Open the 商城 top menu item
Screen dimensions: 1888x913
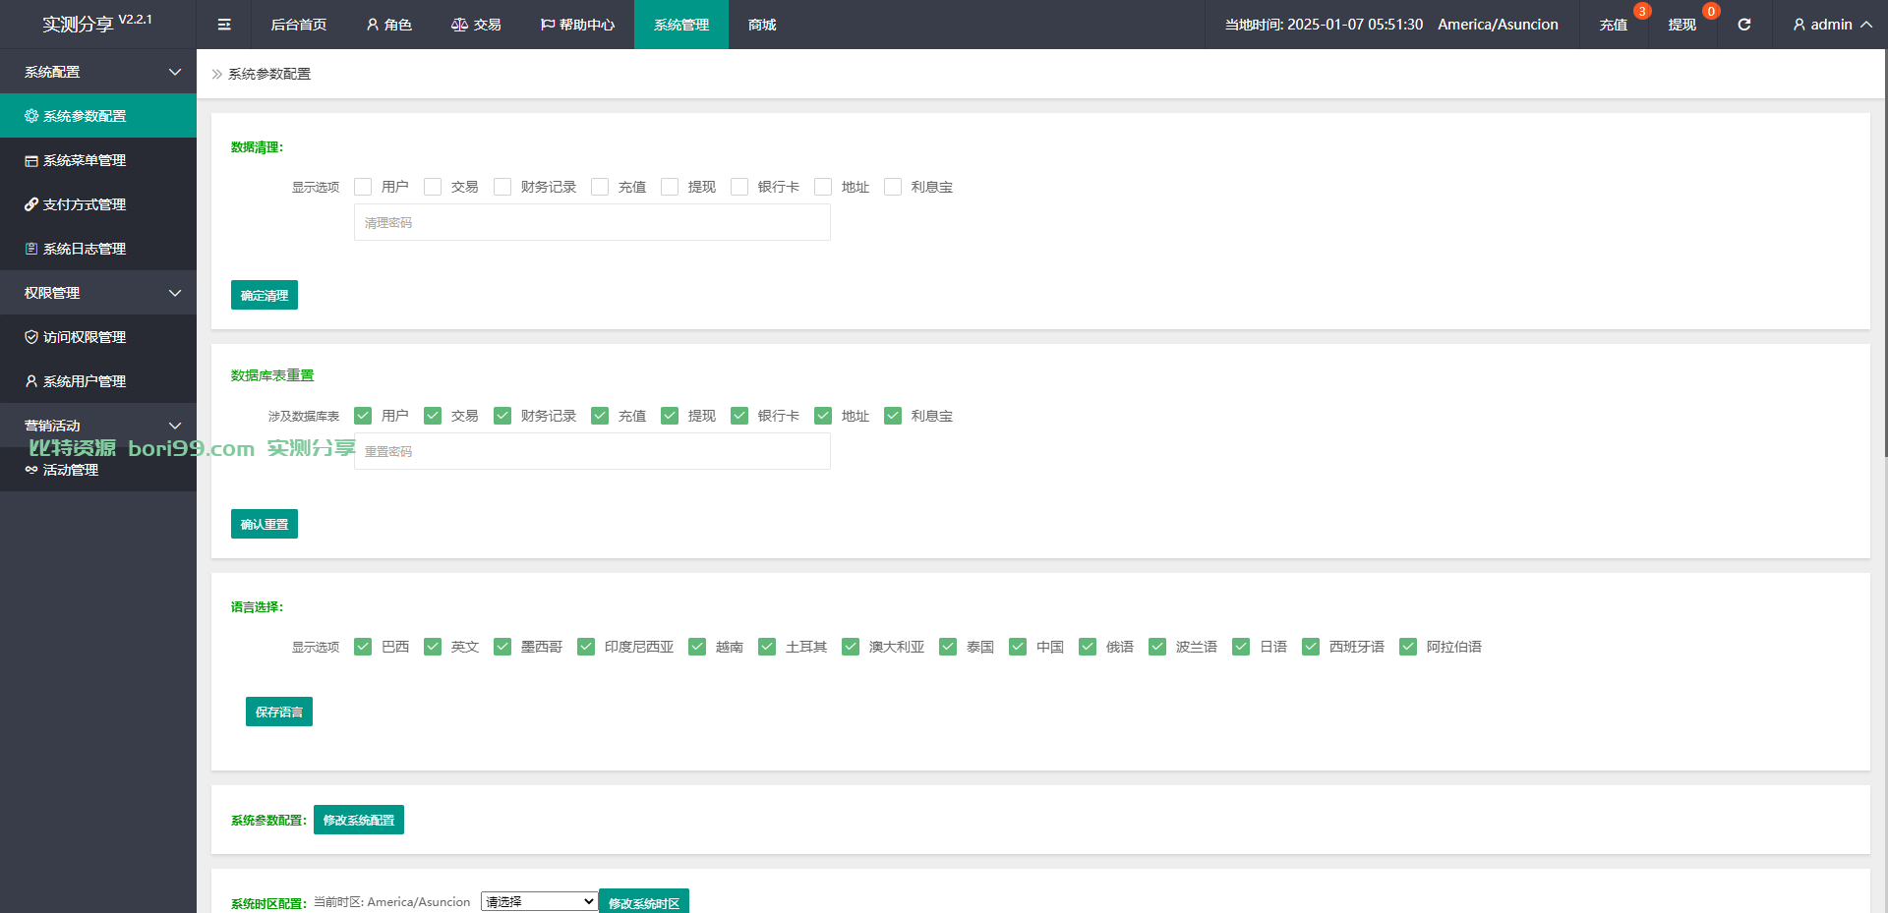point(762,25)
